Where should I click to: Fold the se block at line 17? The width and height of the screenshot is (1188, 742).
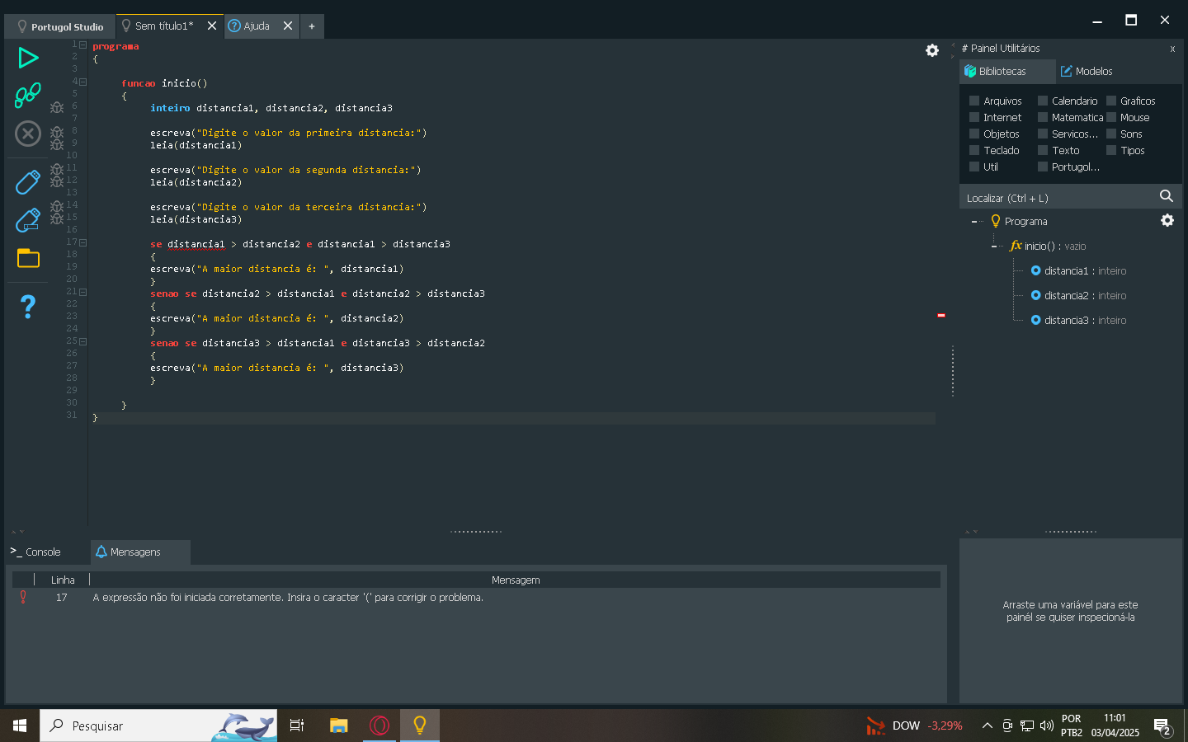point(82,242)
